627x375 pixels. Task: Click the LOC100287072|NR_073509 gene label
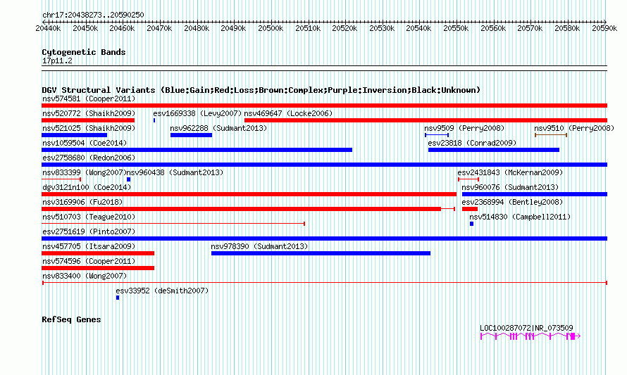point(526,328)
